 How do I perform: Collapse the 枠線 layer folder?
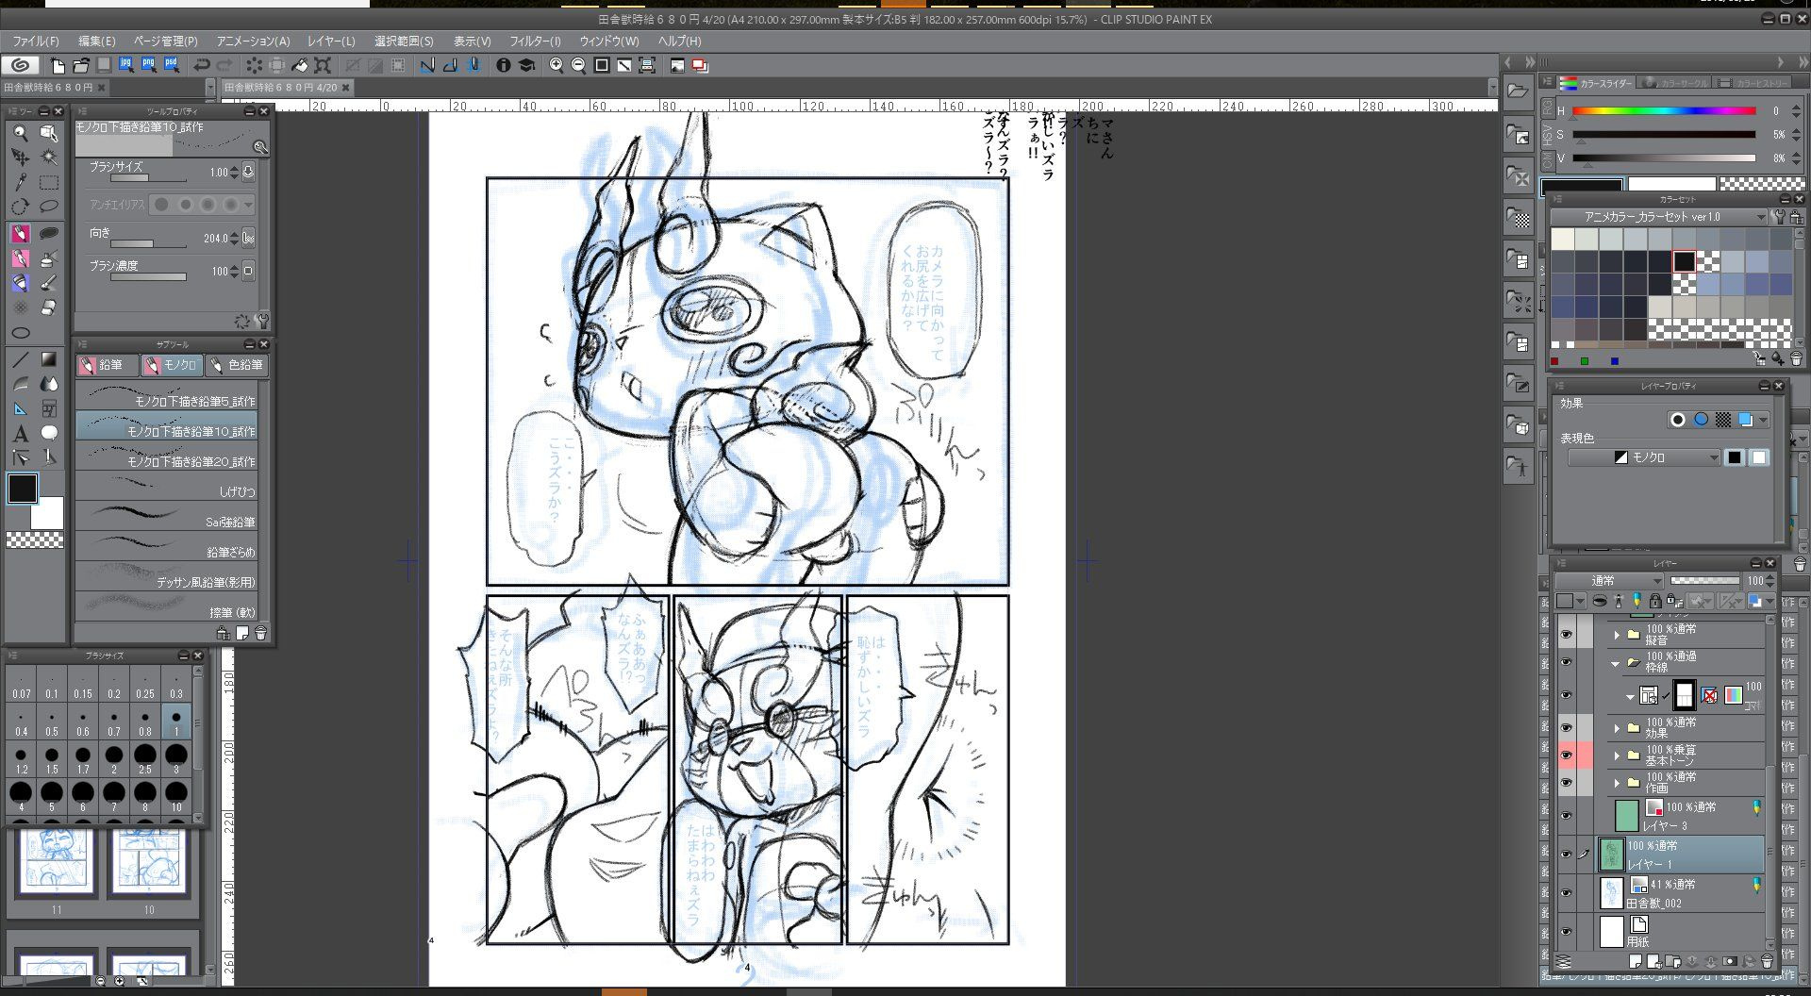click(x=1616, y=664)
